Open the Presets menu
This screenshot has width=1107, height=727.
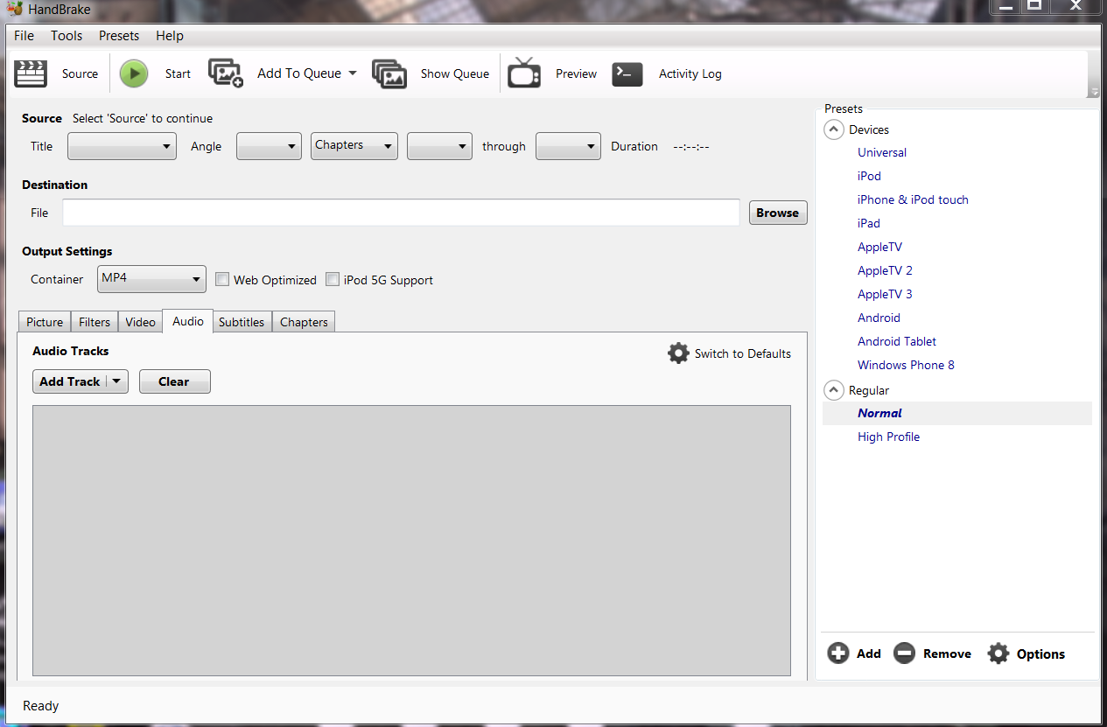click(x=119, y=36)
